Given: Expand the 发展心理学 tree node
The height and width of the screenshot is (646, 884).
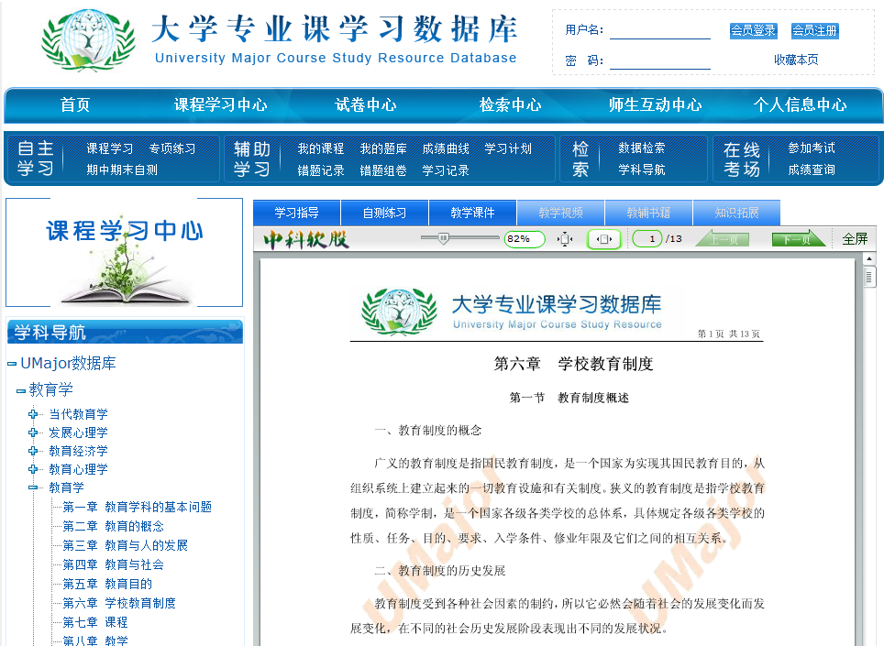Looking at the screenshot, I should point(34,432).
